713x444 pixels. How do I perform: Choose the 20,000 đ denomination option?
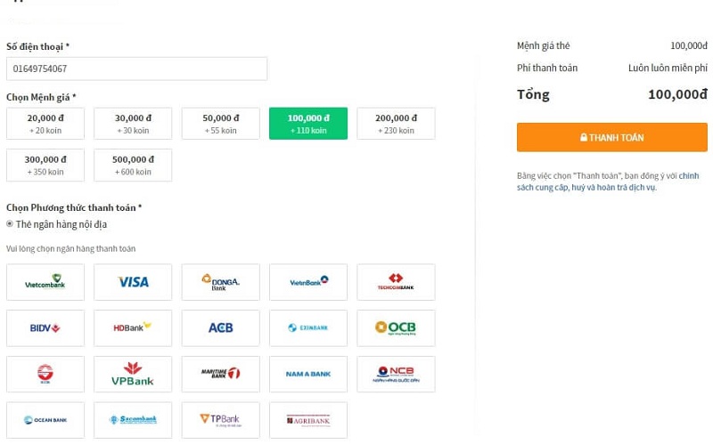click(45, 124)
